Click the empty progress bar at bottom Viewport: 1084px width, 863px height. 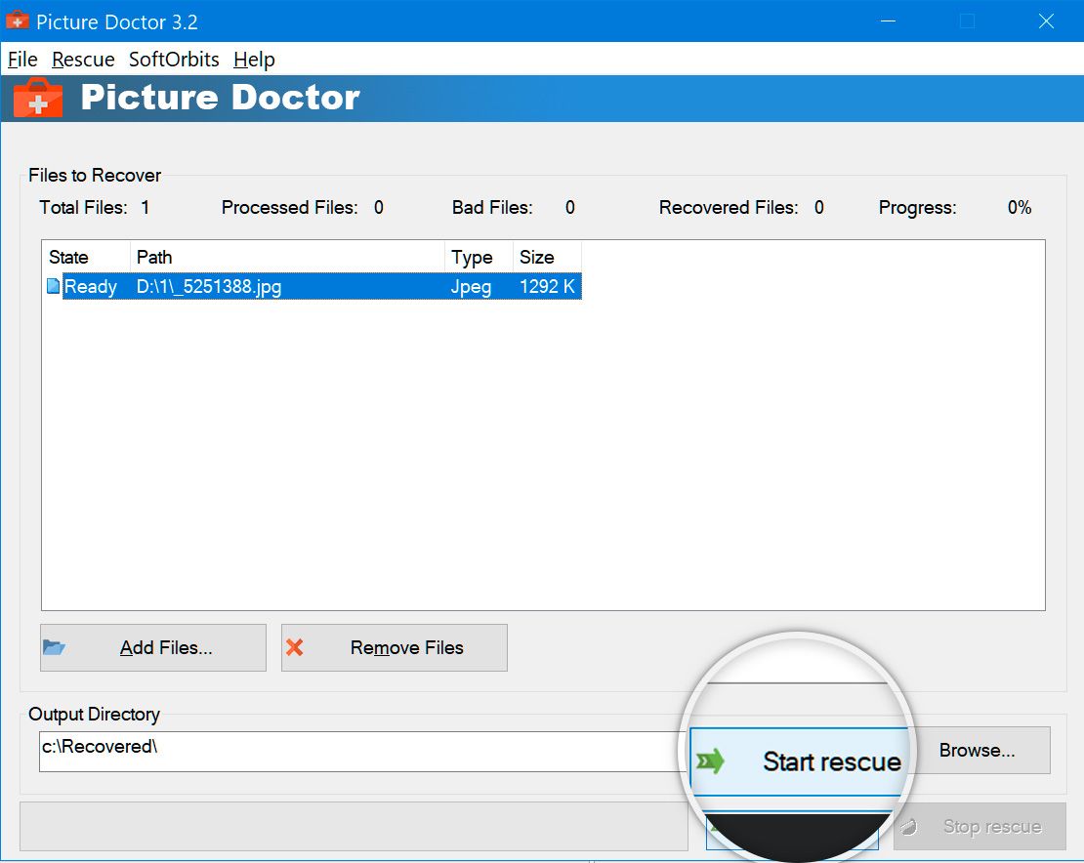pos(354,827)
